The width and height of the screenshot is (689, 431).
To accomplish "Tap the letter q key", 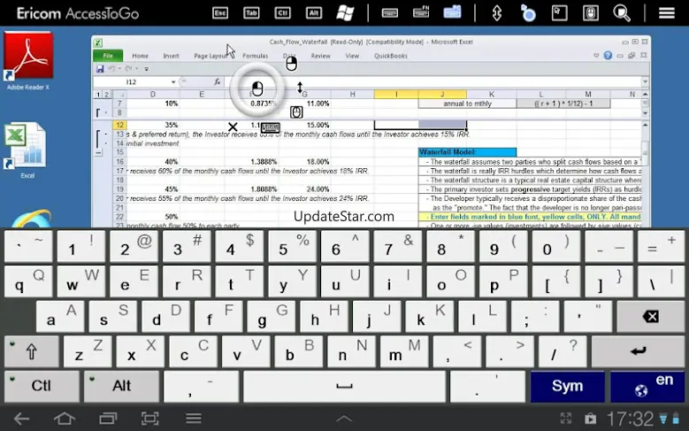I will [28, 281].
